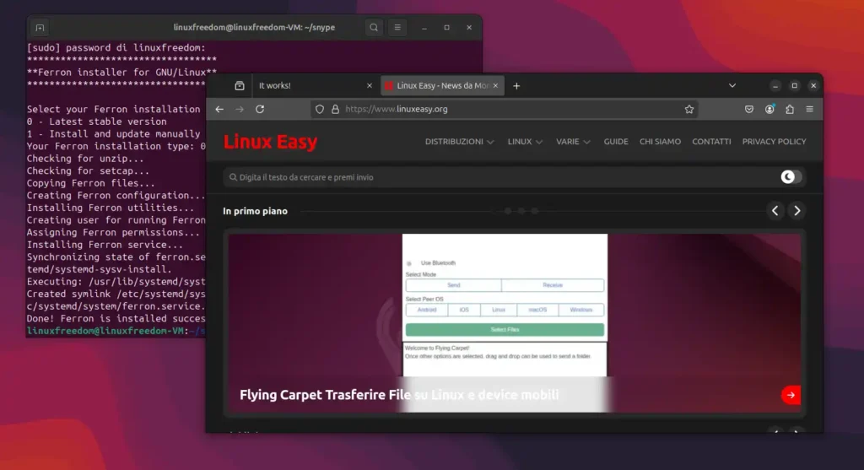This screenshot has width=864, height=470.
Task: Open the terminal hamburger menu
Action: [x=397, y=28]
